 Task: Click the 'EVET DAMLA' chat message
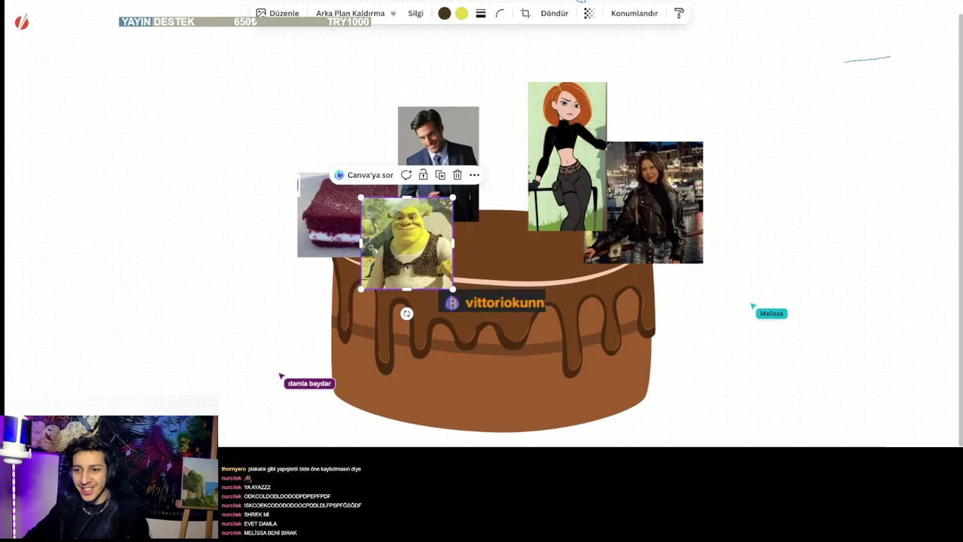(x=249, y=524)
